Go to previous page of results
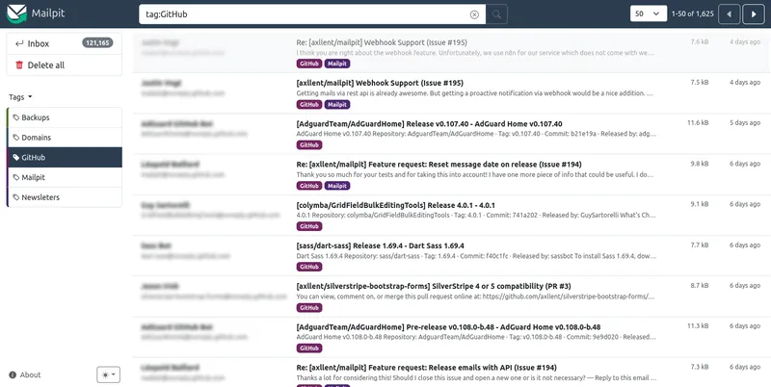This screenshot has width=771, height=387. pyautogui.click(x=730, y=14)
